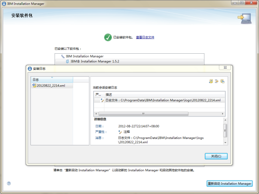Select the 日志文件 log entry row

pyautogui.click(x=159, y=100)
